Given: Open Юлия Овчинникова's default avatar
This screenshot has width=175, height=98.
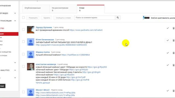Looking at the screenshot, I should 31,42.
